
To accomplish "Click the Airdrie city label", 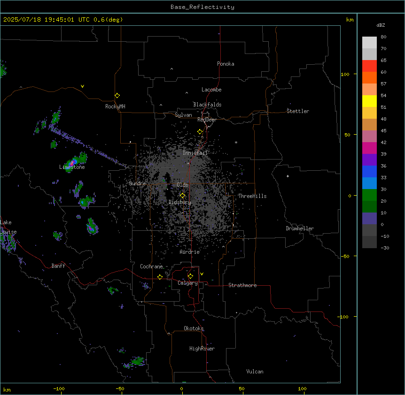I will coord(190,252).
